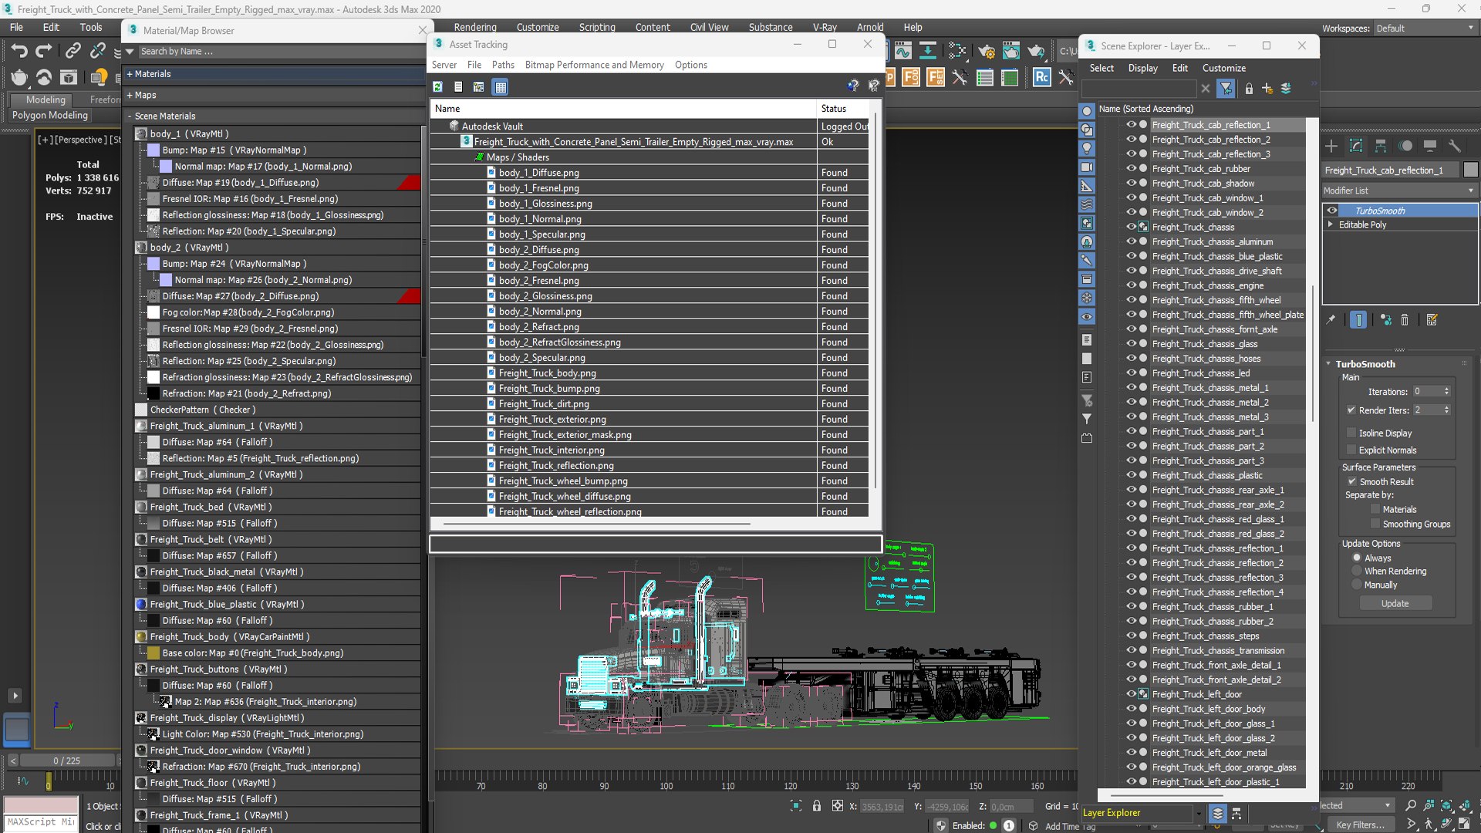Screen dimensions: 1481x833
Task: Uncheck the Smooth Result checkbox
Action: 1352,481
